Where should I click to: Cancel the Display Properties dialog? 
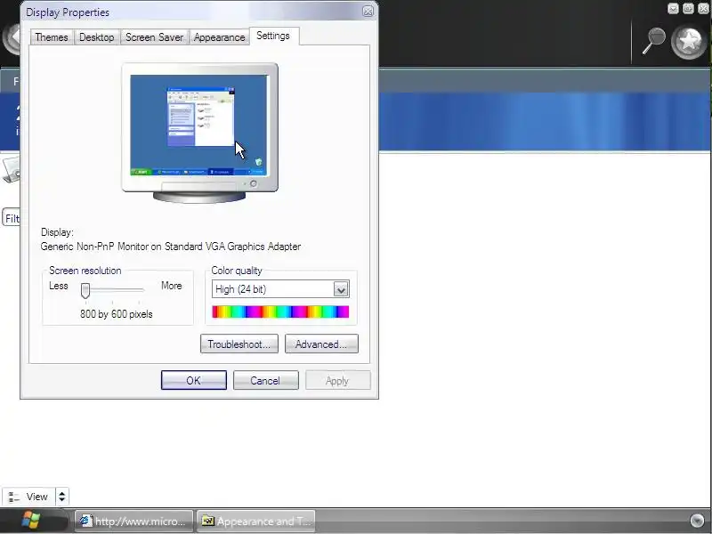click(x=266, y=380)
